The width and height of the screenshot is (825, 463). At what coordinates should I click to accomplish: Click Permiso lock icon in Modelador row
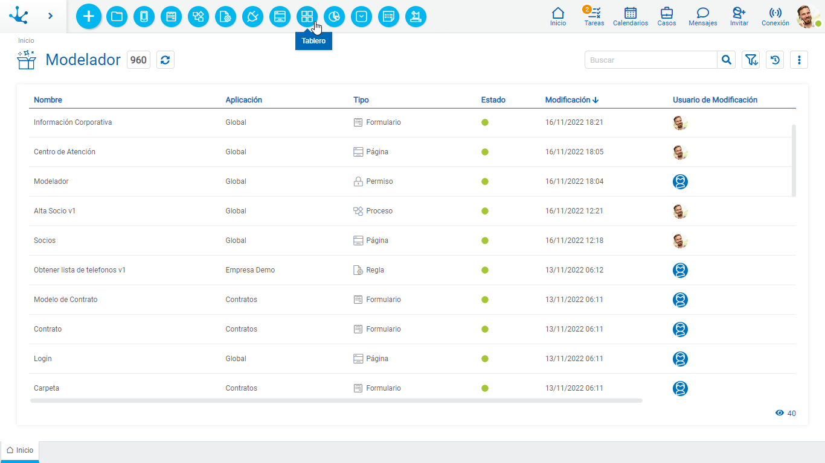[358, 181]
